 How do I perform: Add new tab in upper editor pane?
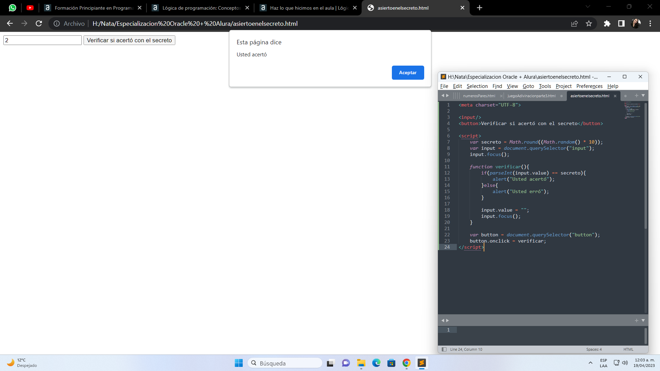click(636, 95)
